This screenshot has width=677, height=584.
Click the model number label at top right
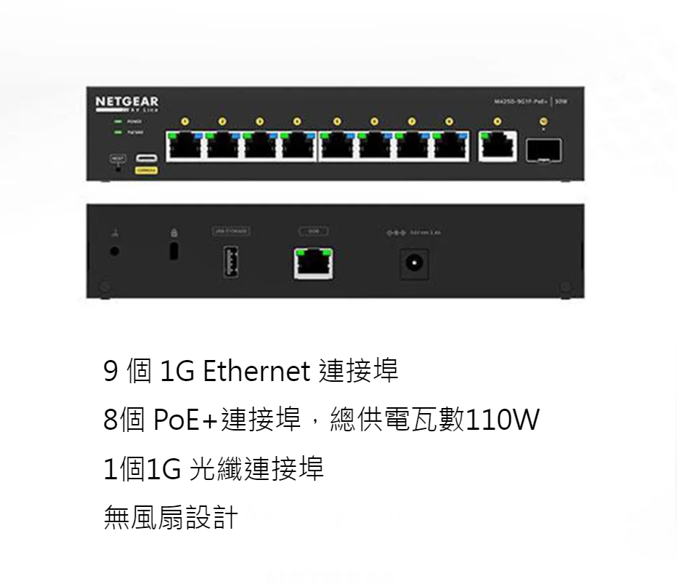click(521, 102)
